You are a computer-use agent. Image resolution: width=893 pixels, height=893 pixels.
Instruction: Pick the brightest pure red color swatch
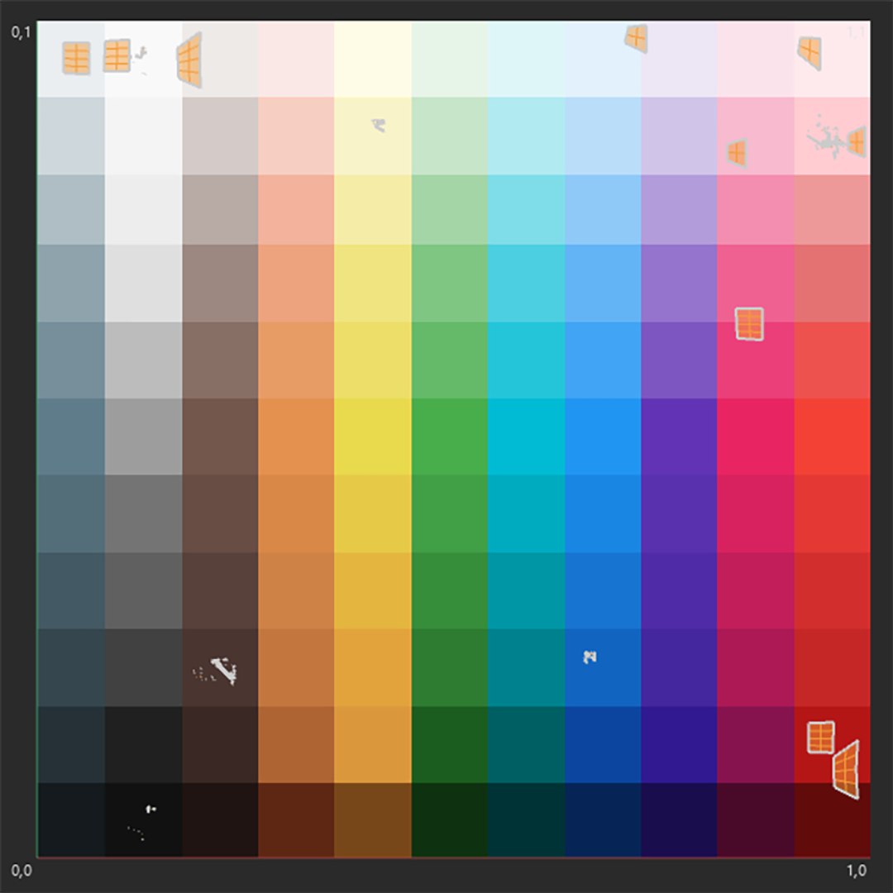coord(832,437)
